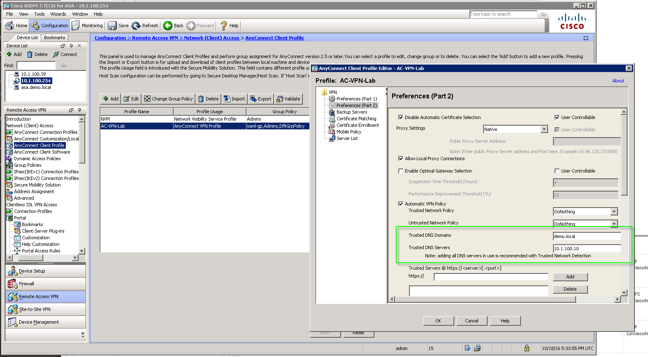
Task: Toggle Automatic VPN Policy checkbox
Action: [x=401, y=204]
